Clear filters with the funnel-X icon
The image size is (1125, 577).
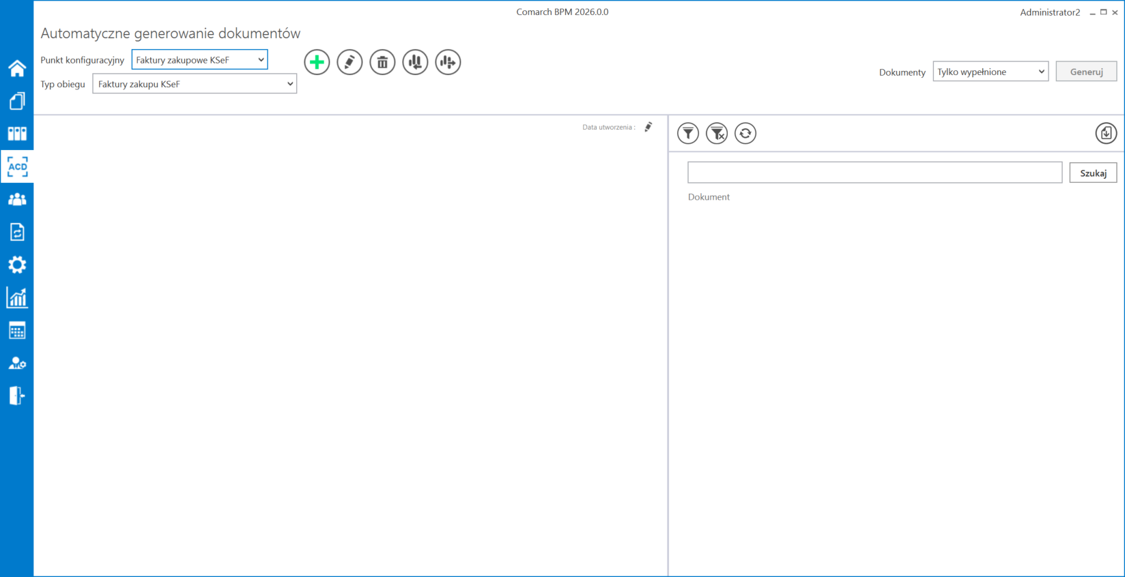pyautogui.click(x=717, y=133)
